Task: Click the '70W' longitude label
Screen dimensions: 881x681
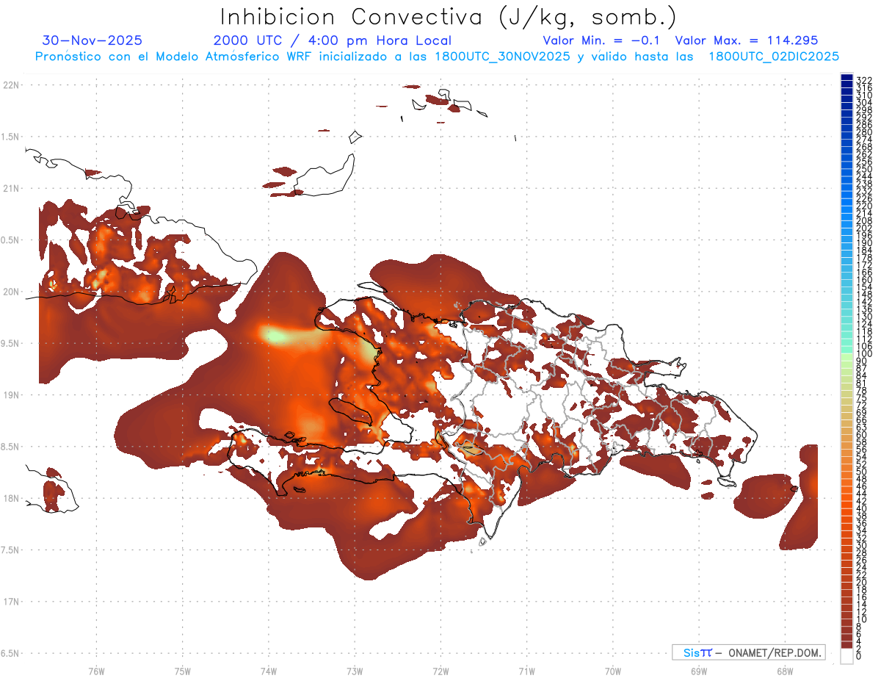Action: click(612, 671)
